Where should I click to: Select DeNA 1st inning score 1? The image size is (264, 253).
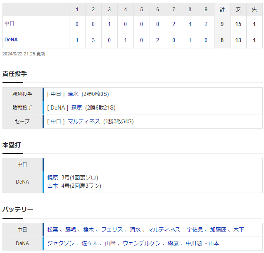pos(77,40)
